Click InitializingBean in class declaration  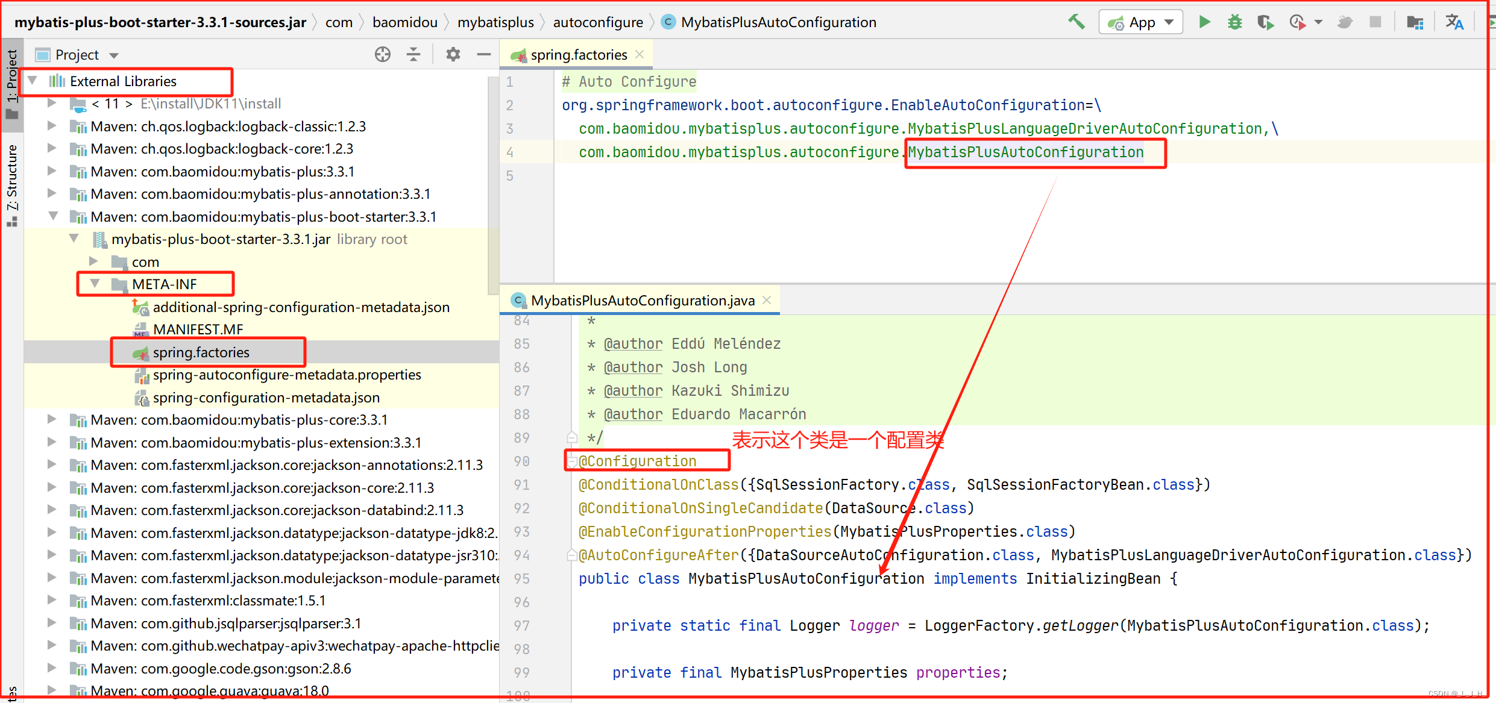coord(1093,579)
